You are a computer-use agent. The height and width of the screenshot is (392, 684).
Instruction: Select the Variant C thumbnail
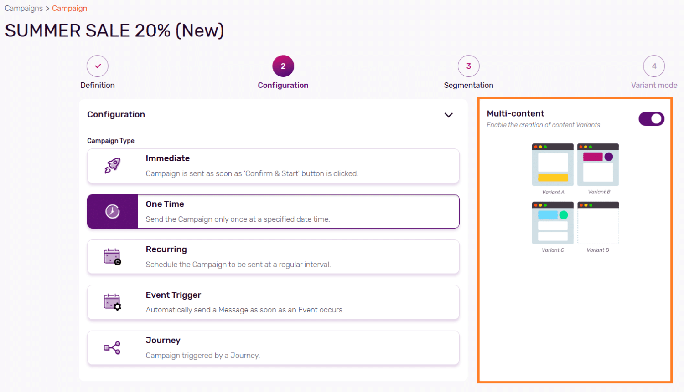[553, 224]
